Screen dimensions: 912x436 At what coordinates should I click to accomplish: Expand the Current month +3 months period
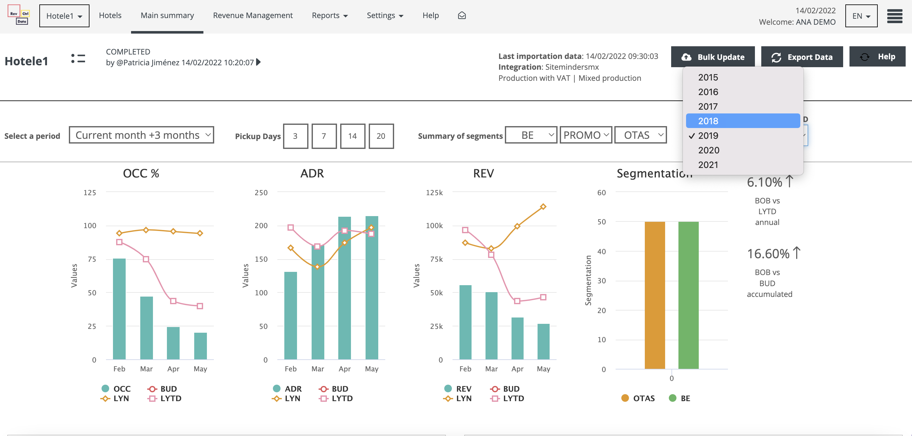click(141, 135)
